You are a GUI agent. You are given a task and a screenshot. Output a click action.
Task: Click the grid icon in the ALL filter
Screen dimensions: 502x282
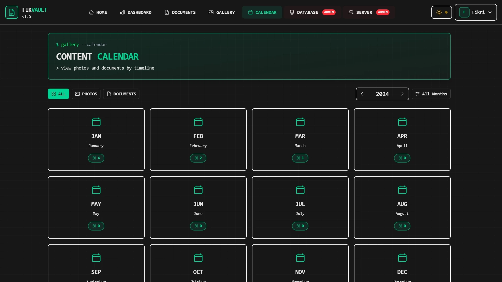point(54,94)
